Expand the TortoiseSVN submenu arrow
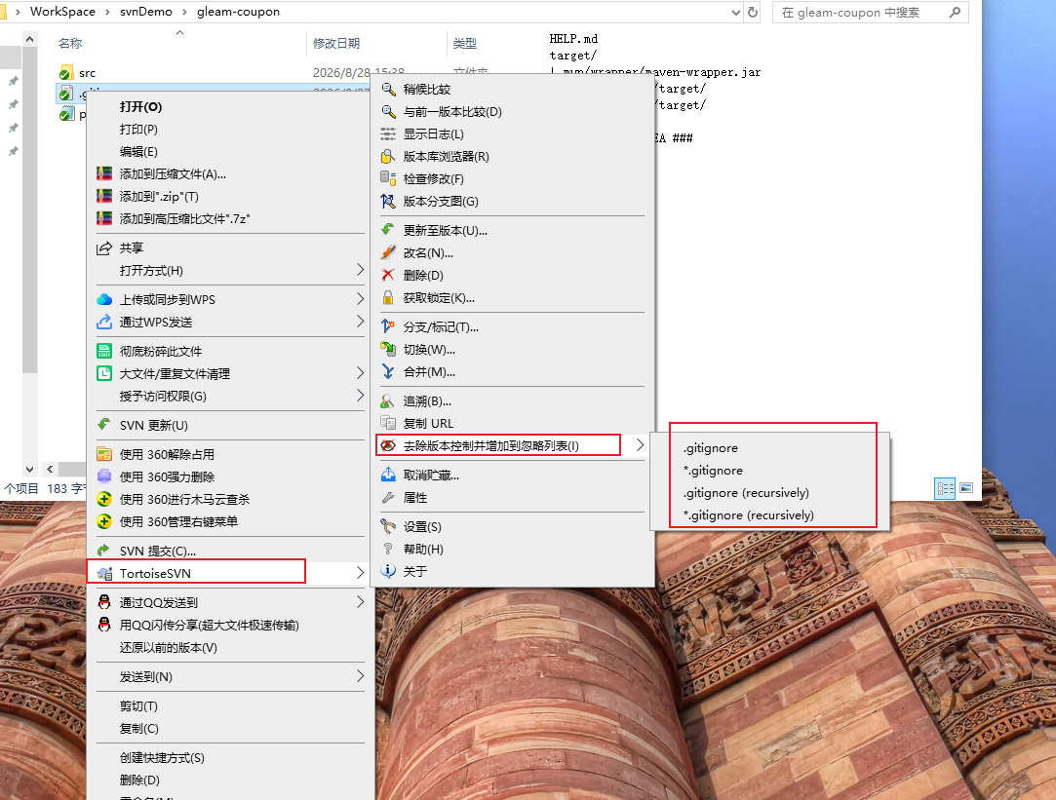1056x800 pixels. click(360, 573)
